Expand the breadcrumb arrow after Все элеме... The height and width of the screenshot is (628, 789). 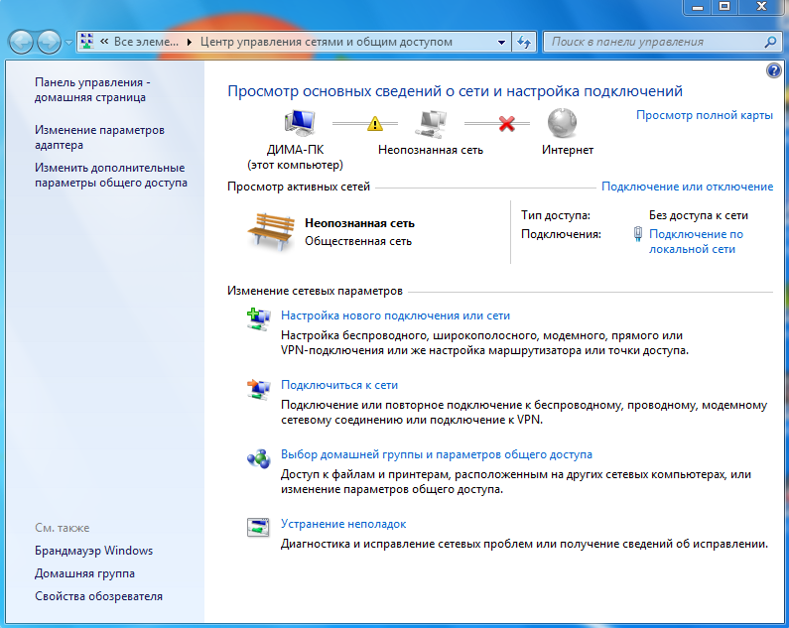[x=190, y=42]
